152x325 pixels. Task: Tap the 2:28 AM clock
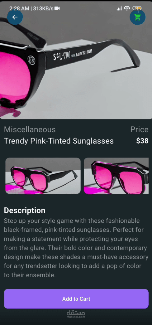[x=19, y=8]
